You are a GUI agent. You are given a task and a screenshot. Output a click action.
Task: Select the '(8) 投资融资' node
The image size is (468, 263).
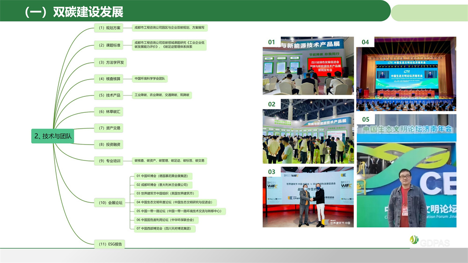(110, 144)
